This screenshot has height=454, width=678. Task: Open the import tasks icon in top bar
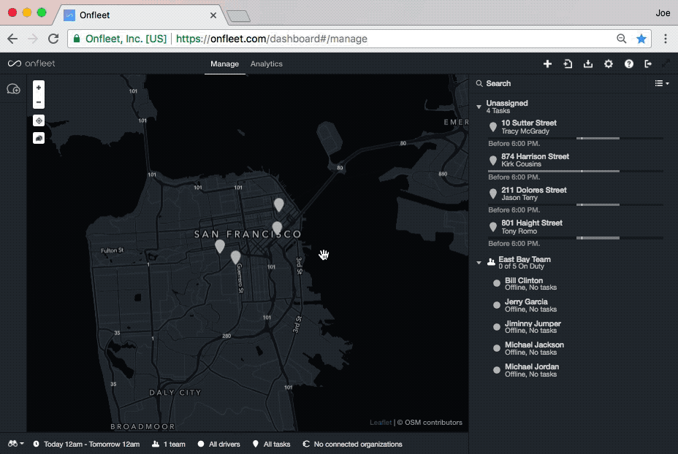click(568, 64)
